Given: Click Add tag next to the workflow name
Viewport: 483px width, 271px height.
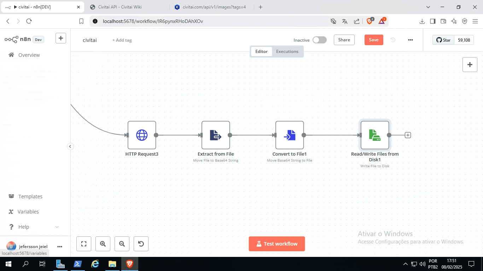Looking at the screenshot, I should (122, 40).
